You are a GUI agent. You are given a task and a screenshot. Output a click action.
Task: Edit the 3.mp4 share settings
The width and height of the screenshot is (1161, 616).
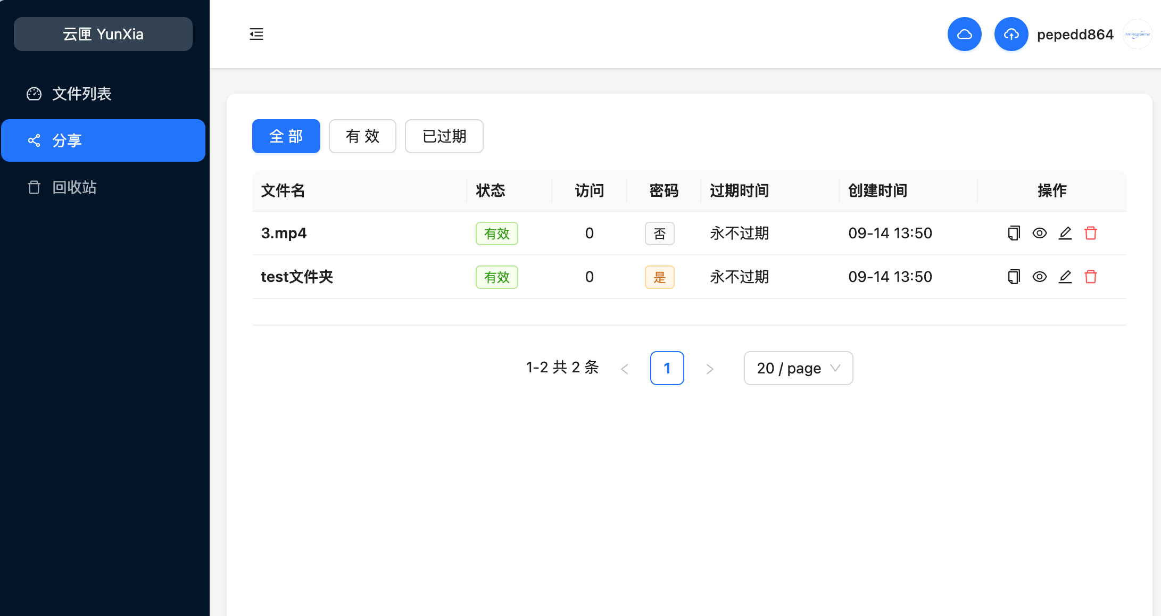(1065, 233)
